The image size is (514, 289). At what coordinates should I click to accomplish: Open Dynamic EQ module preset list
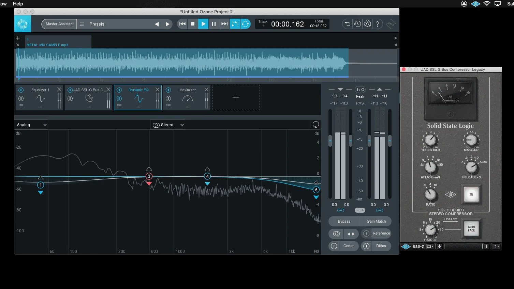pos(119,106)
